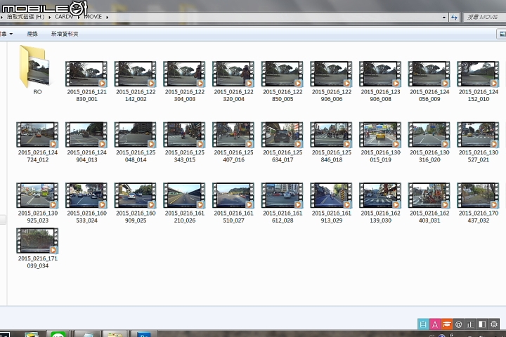The image size is (506, 337).
Task: Select video 2015_0216_125343_015
Action: (185, 143)
